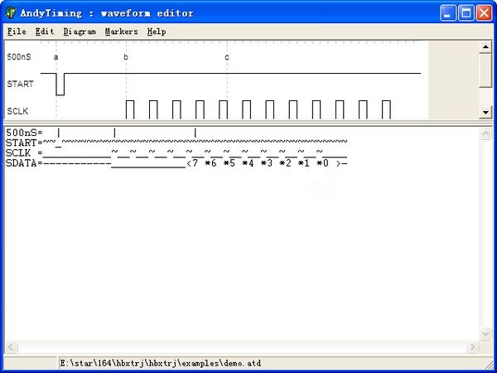Select timeline marker c
497x373 pixels.
click(x=227, y=57)
